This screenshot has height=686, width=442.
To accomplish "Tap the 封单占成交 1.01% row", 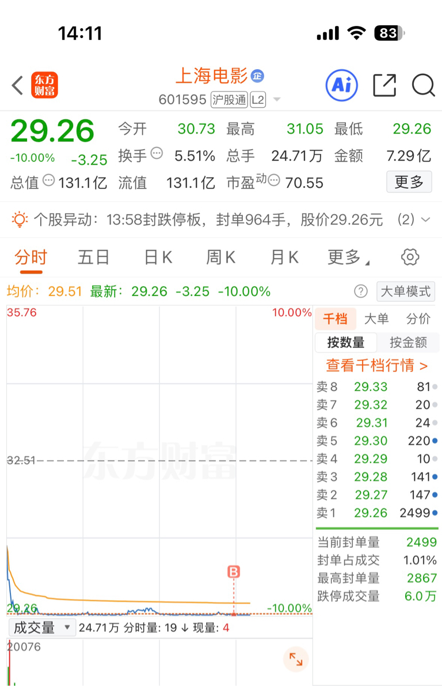I will (x=377, y=560).
